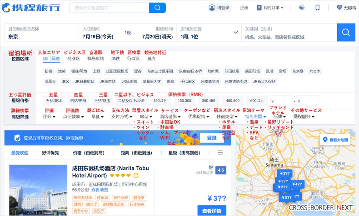Click the ¥4?? price marker on map
359x216 pixels.
coord(297,184)
